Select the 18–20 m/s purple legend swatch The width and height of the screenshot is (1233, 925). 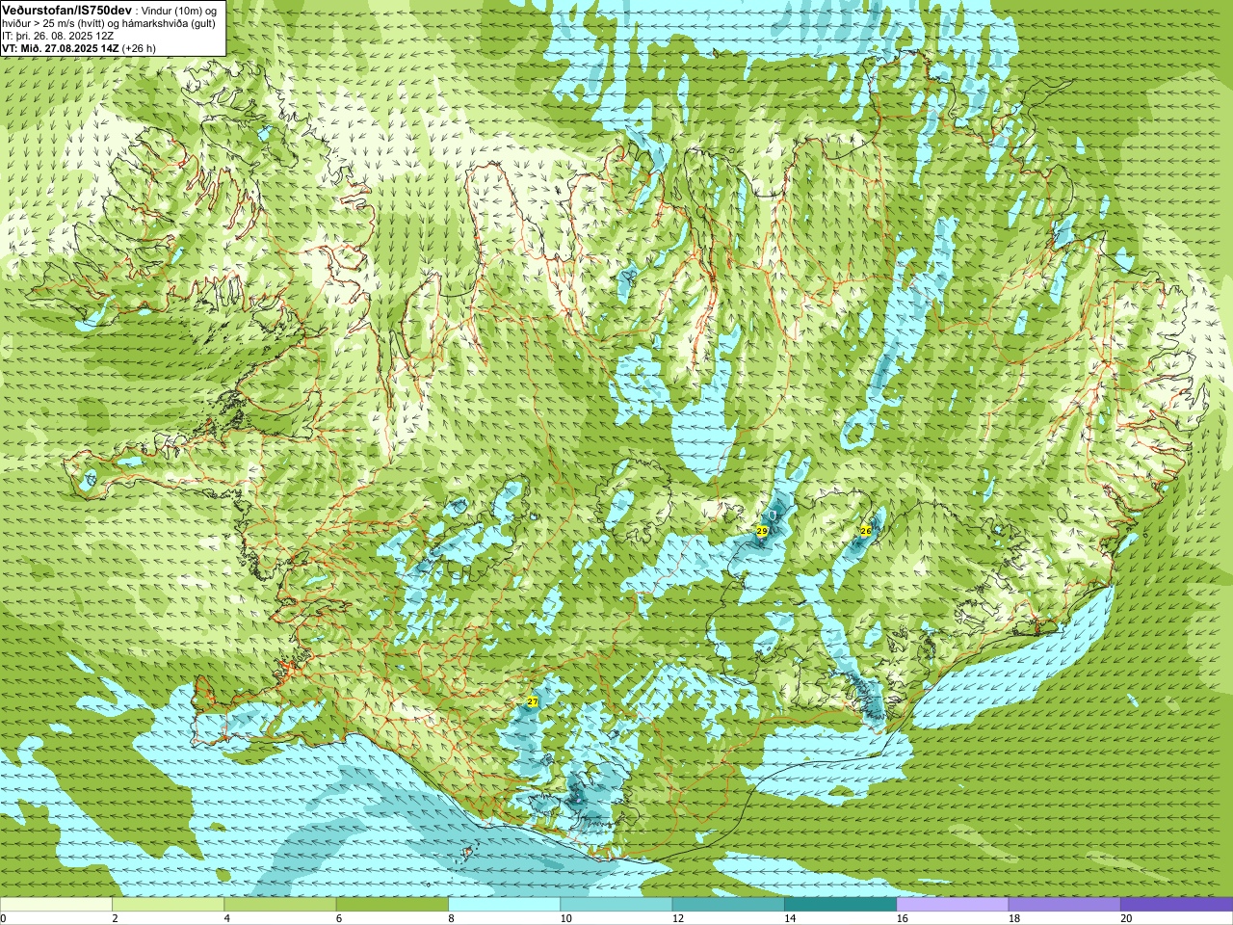click(x=1064, y=904)
